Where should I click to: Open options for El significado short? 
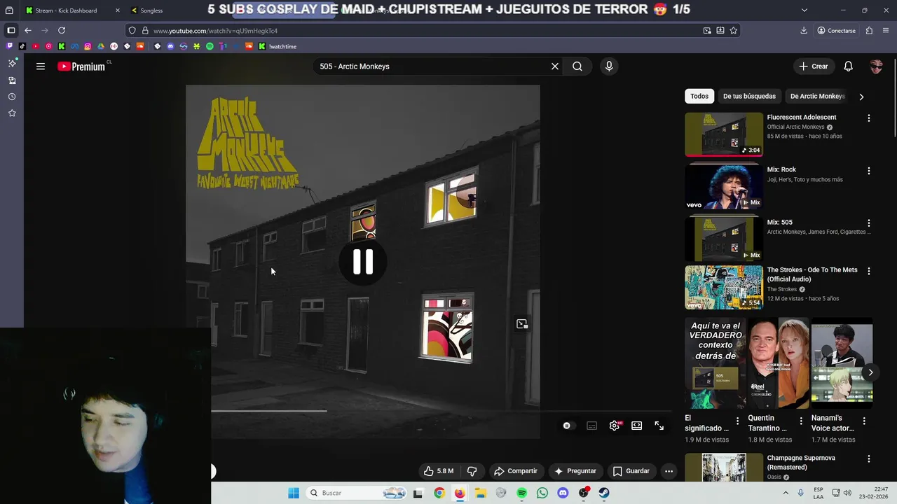click(737, 421)
